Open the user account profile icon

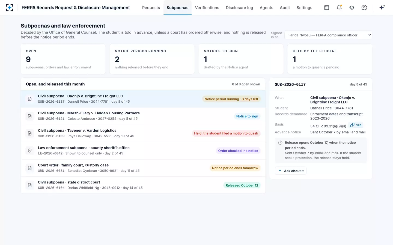point(364,8)
